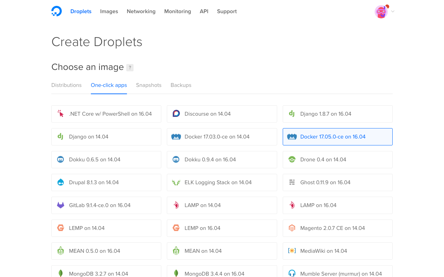Viewport: 444px width, 277px height.
Task: Open the Images nav item
Action: click(x=109, y=11)
